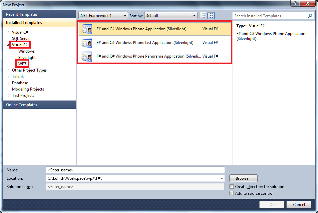This screenshot has width=318, height=213.
Task: Switch to medium icons list view
Action: pyautogui.click(x=211, y=16)
